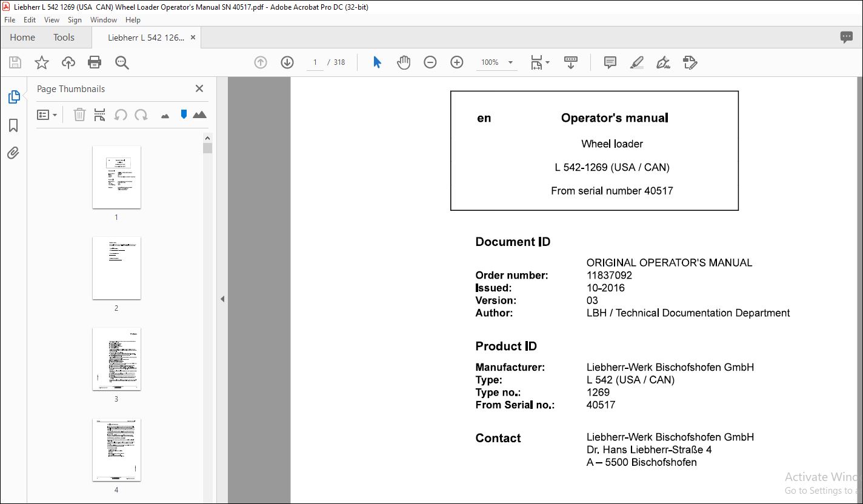The width and height of the screenshot is (863, 504).
Task: Go to previous page arrow
Action: [x=261, y=62]
